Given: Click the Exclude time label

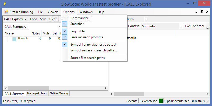Looking at the screenshot, I should tap(195, 26).
